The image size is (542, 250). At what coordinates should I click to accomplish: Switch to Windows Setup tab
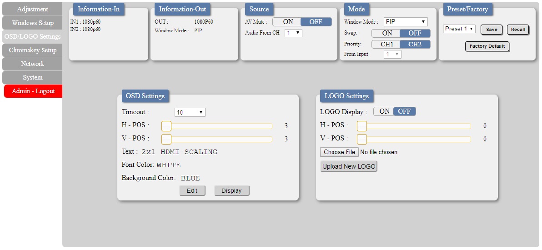click(x=32, y=23)
